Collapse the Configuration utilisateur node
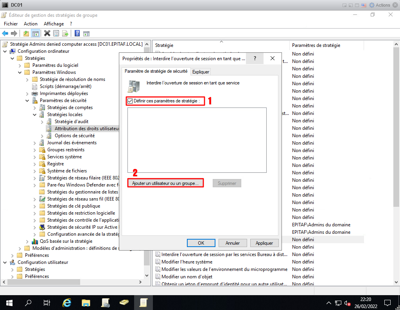 pos(5,262)
